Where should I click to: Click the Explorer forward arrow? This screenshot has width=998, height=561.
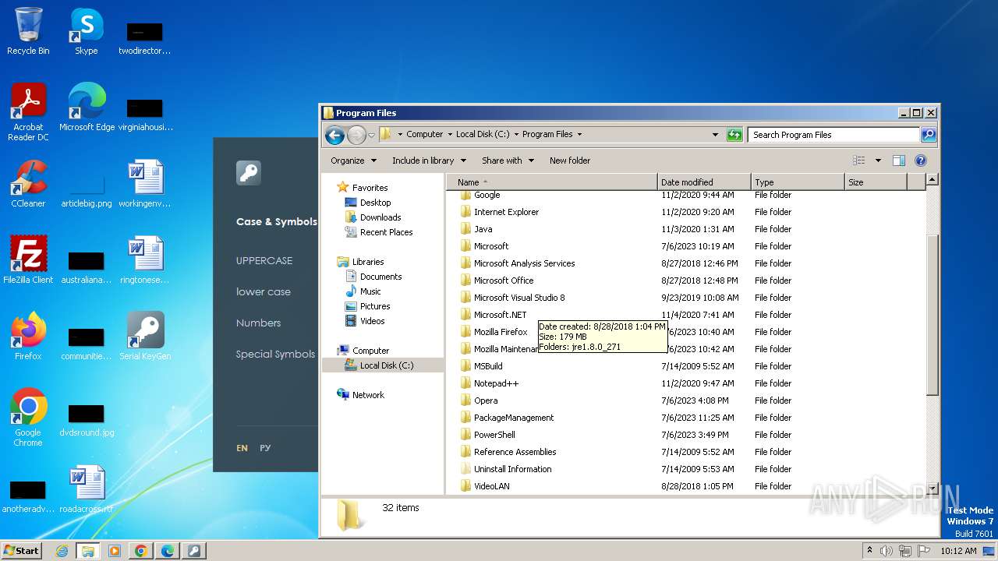[356, 135]
